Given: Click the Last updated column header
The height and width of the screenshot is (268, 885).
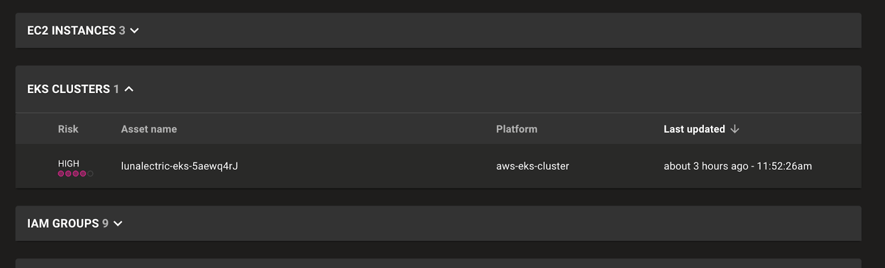Looking at the screenshot, I should tap(694, 129).
